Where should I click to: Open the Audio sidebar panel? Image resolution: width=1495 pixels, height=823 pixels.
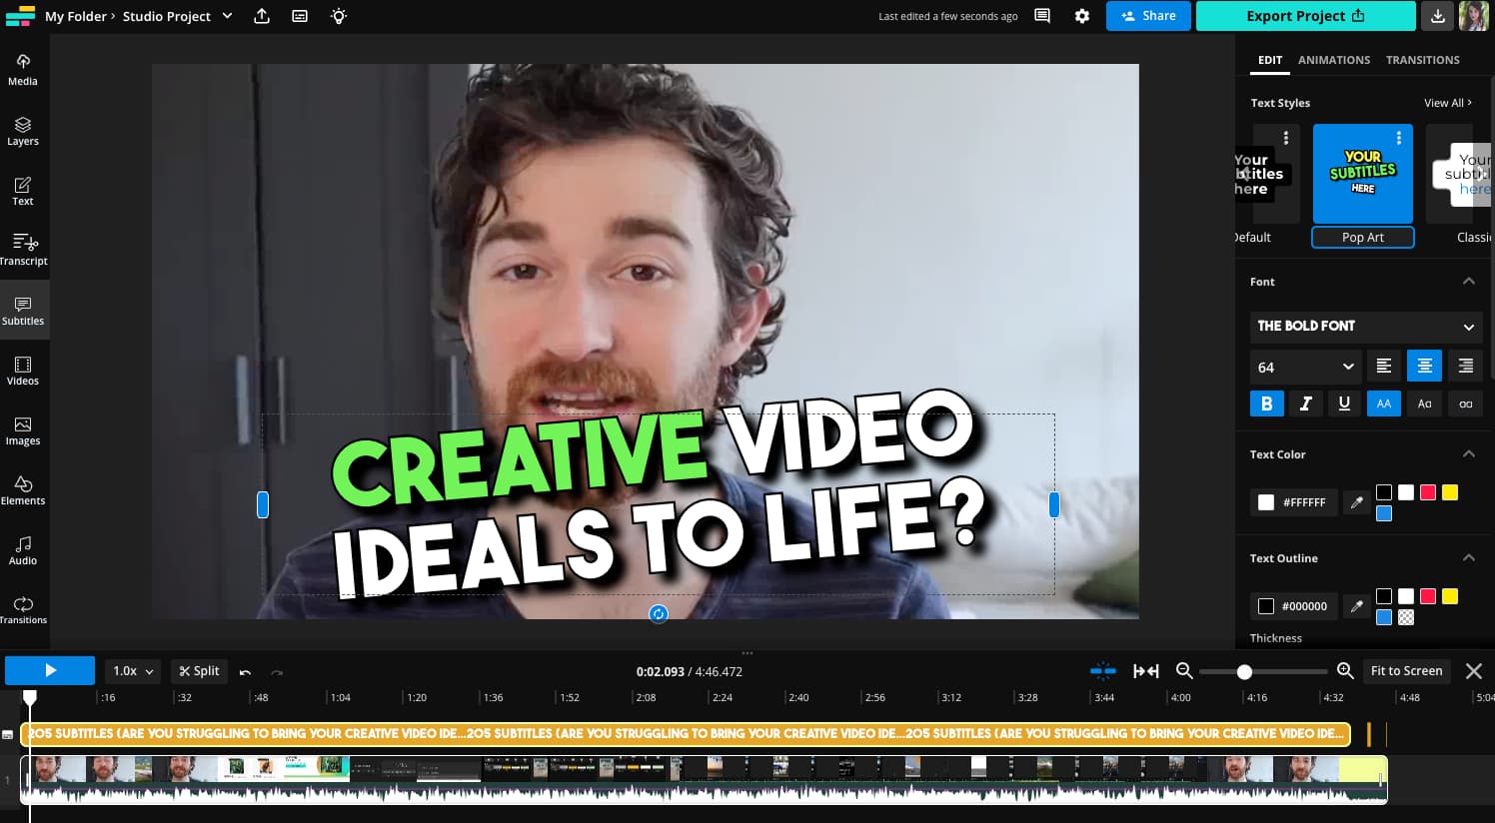click(23, 549)
